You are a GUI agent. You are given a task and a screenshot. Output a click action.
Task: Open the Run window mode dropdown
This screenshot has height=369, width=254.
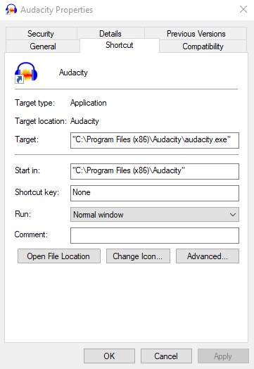(155, 214)
